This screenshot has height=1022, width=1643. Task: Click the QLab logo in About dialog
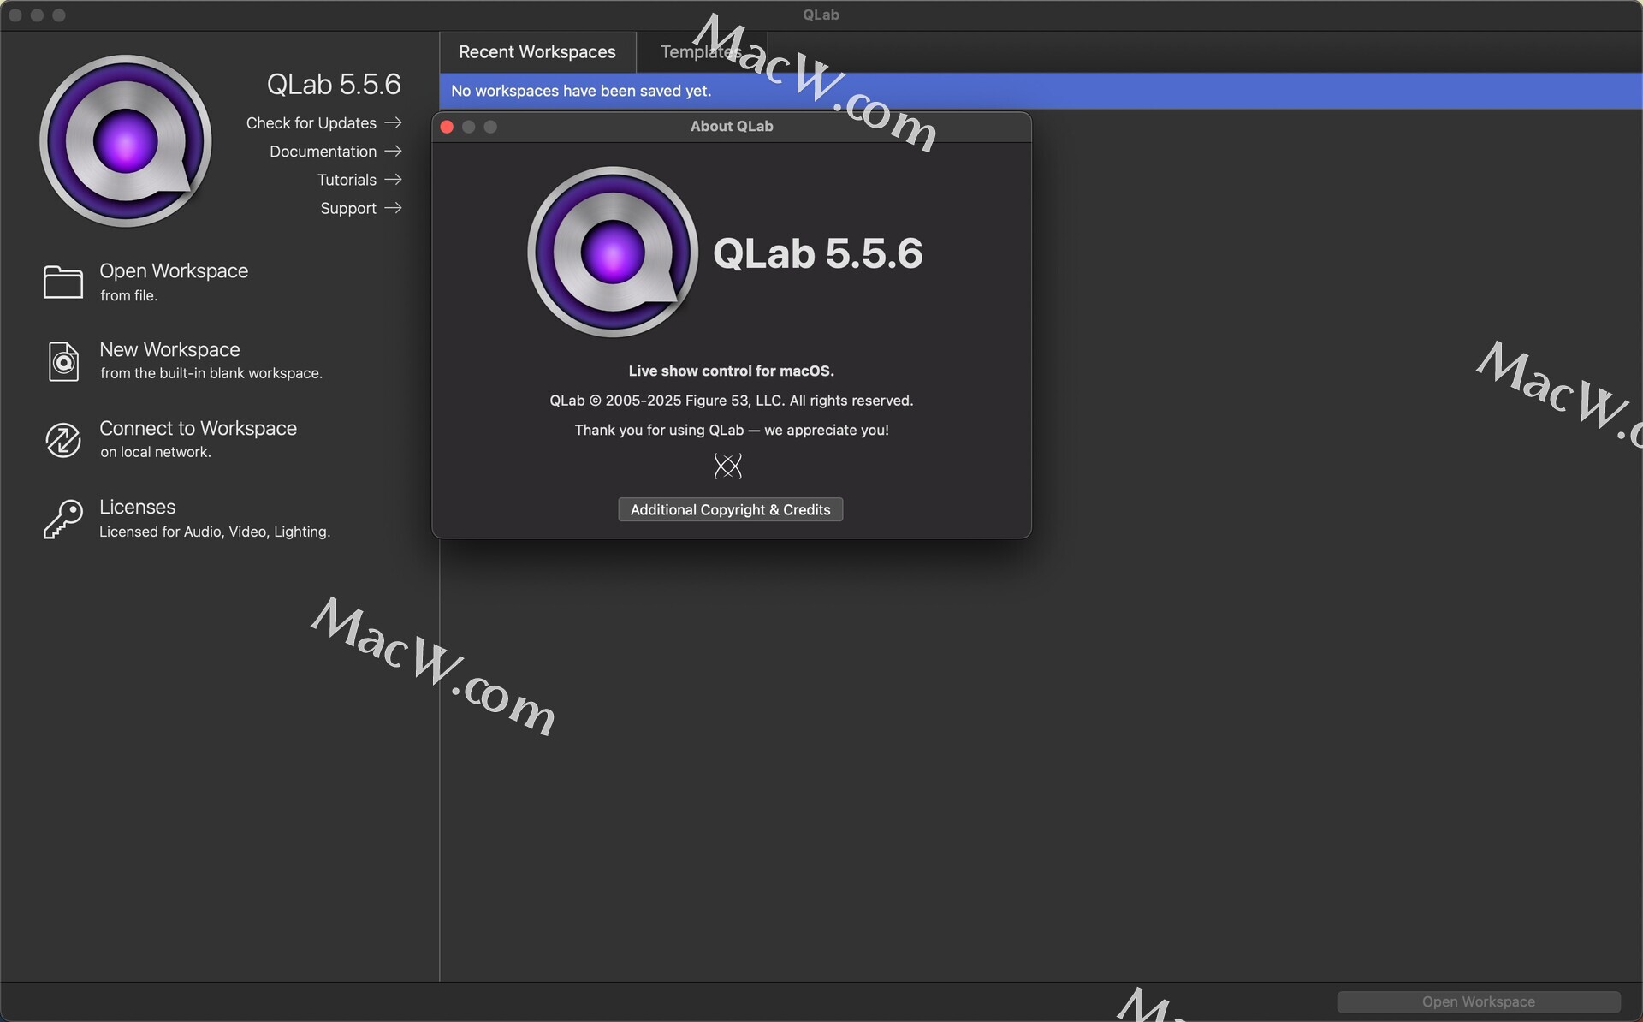tap(613, 252)
